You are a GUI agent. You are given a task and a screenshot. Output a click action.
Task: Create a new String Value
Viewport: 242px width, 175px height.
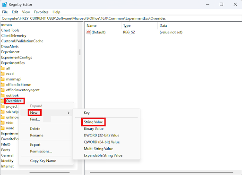[93, 122]
